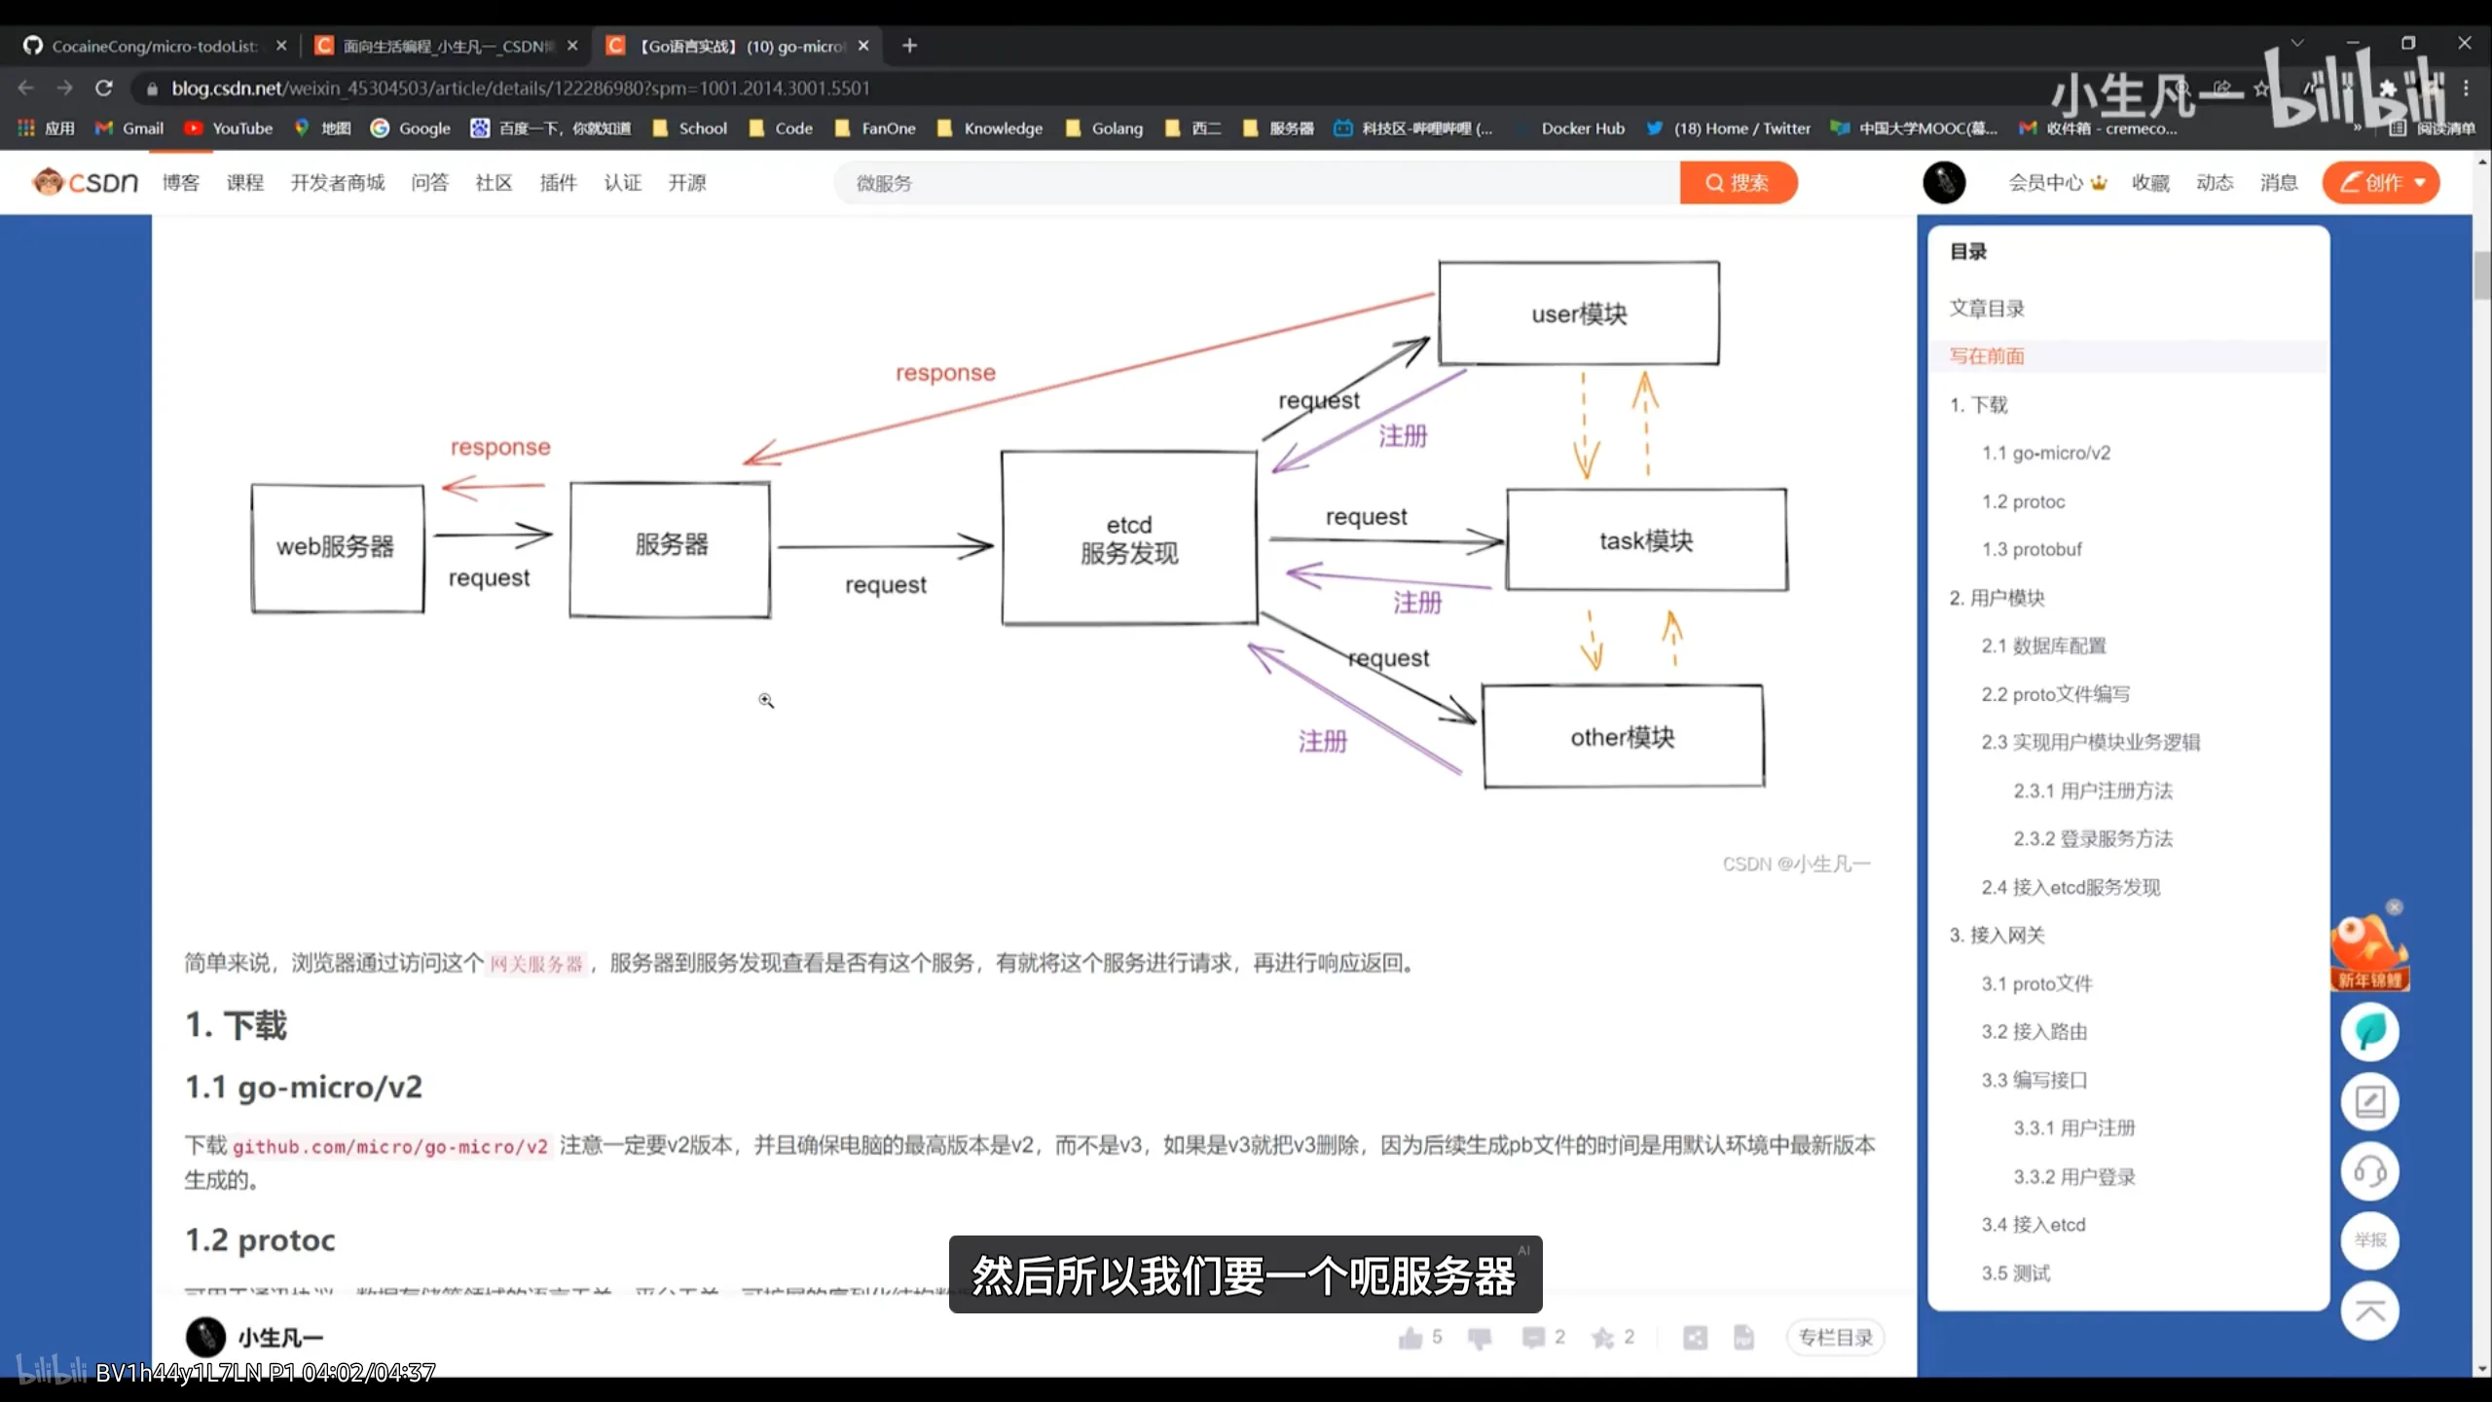Open the YouTube bookmark

(229, 128)
